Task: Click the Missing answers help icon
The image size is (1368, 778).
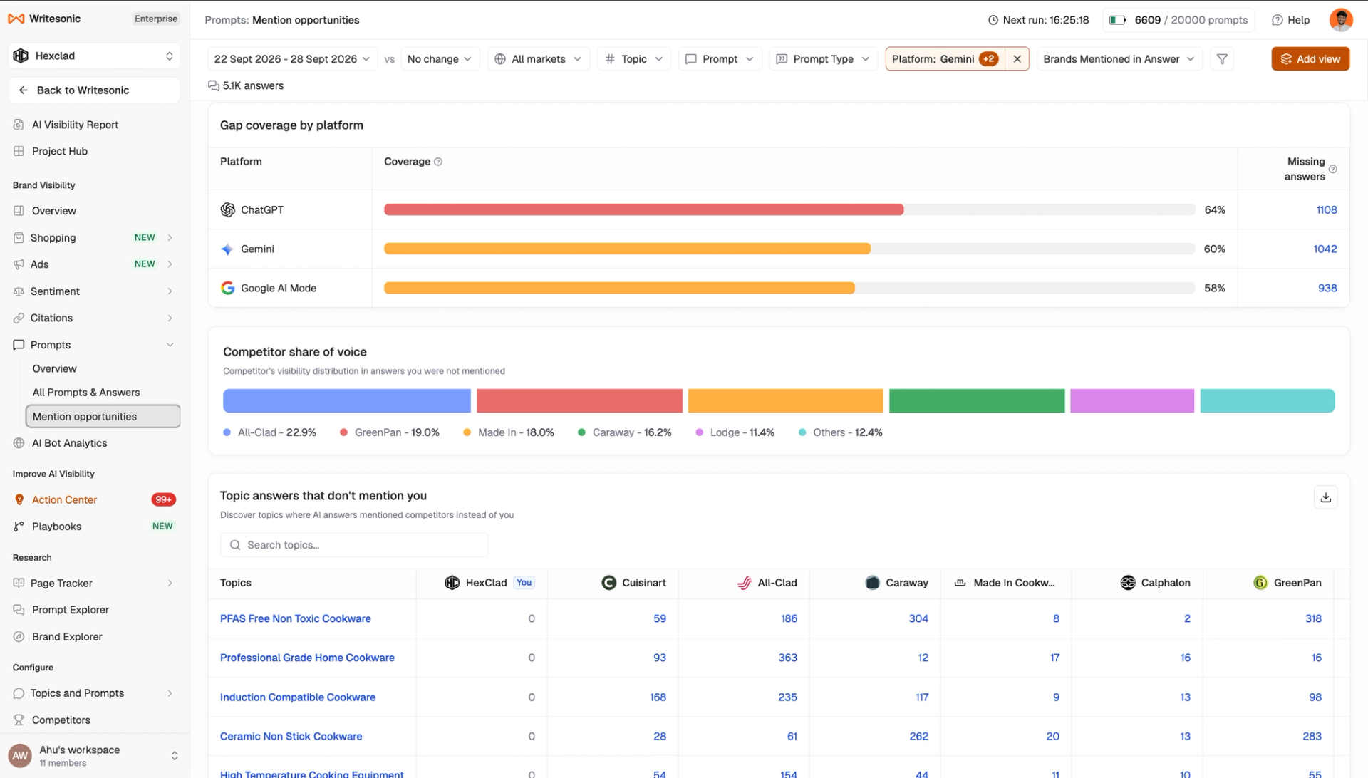Action: (x=1332, y=169)
